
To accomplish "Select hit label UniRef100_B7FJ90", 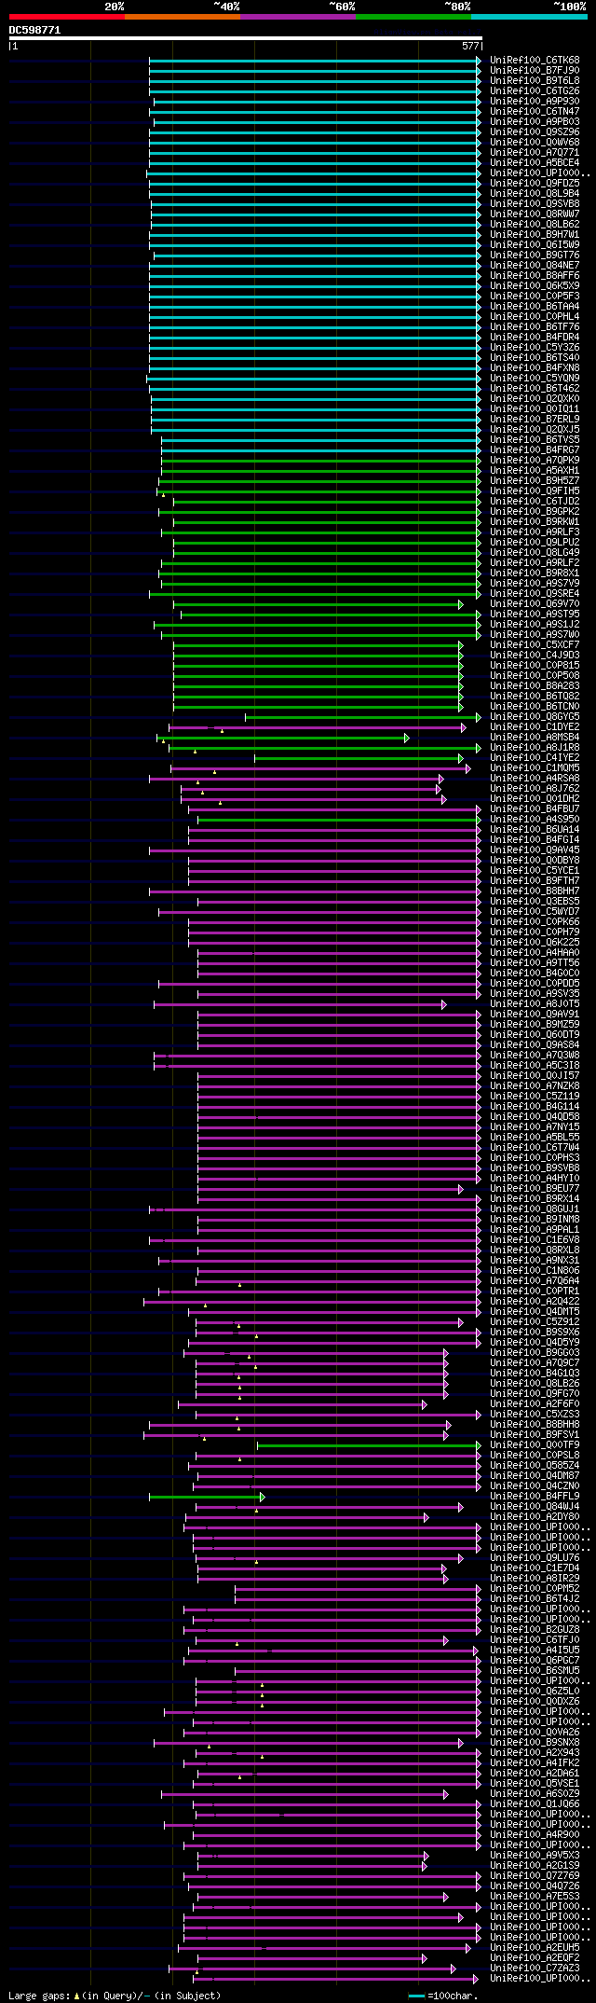I will 535,70.
